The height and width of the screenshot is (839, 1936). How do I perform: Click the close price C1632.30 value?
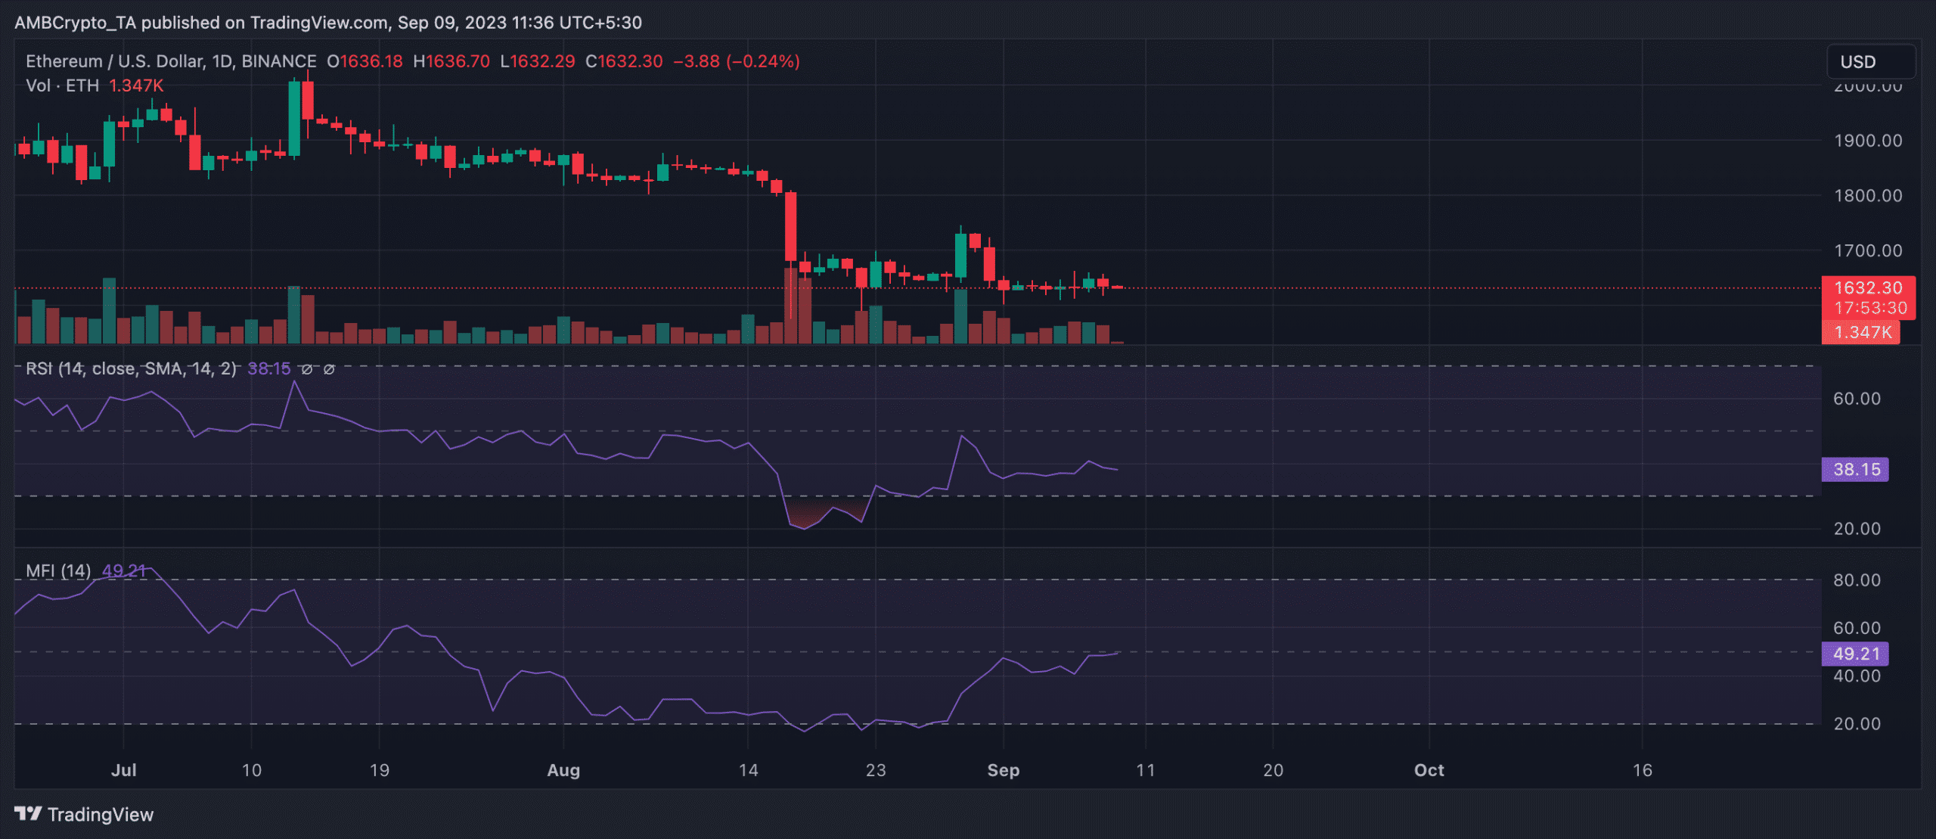pos(624,61)
